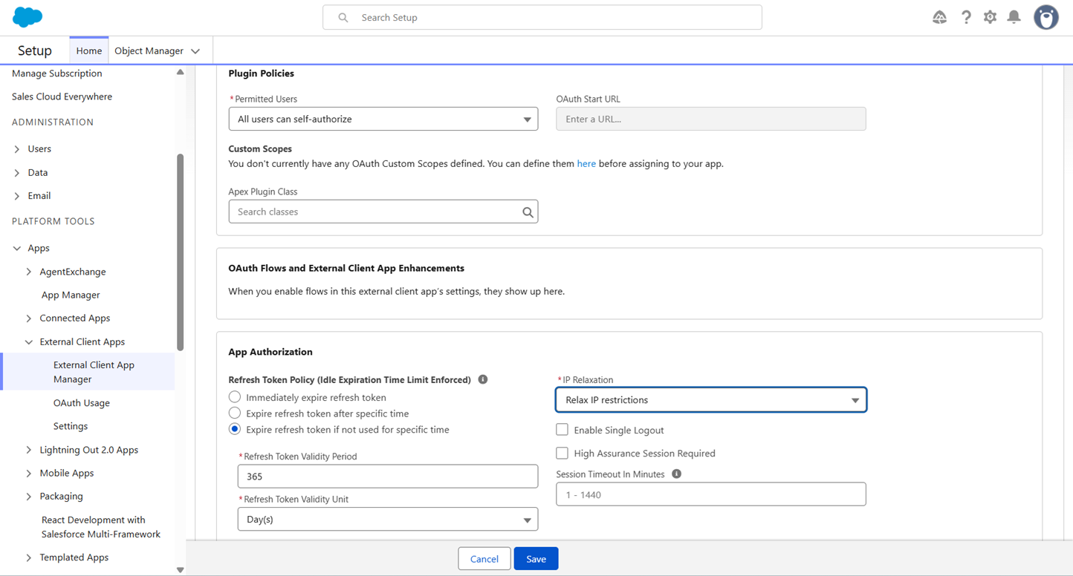Collapse External Client Apps node
Screen dimensions: 1073x576
pyautogui.click(x=29, y=342)
